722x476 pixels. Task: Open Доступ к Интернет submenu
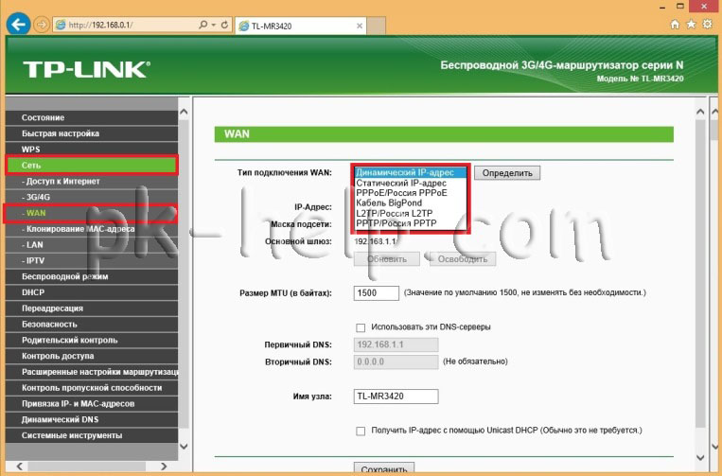[92, 182]
